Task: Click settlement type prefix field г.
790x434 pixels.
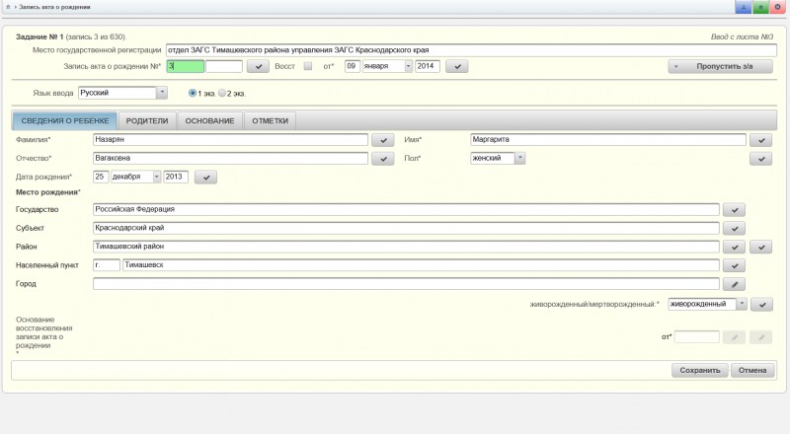Action: coord(107,264)
